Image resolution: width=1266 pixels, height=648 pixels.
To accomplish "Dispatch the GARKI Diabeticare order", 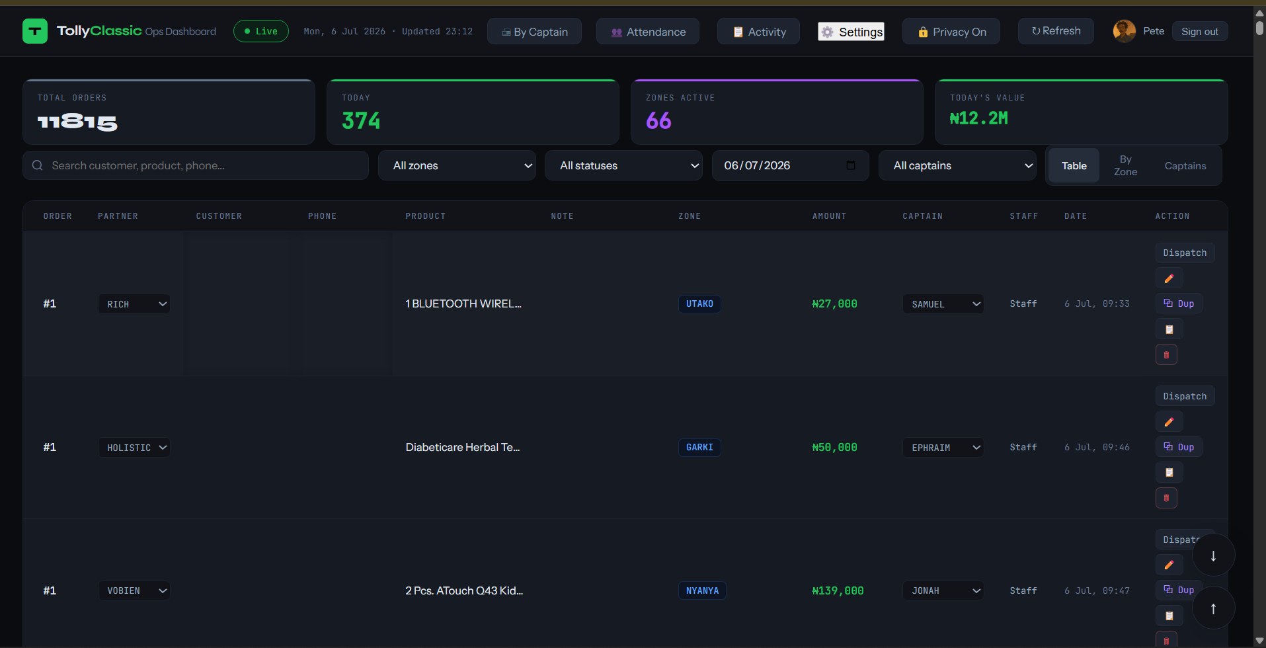I will 1185,396.
